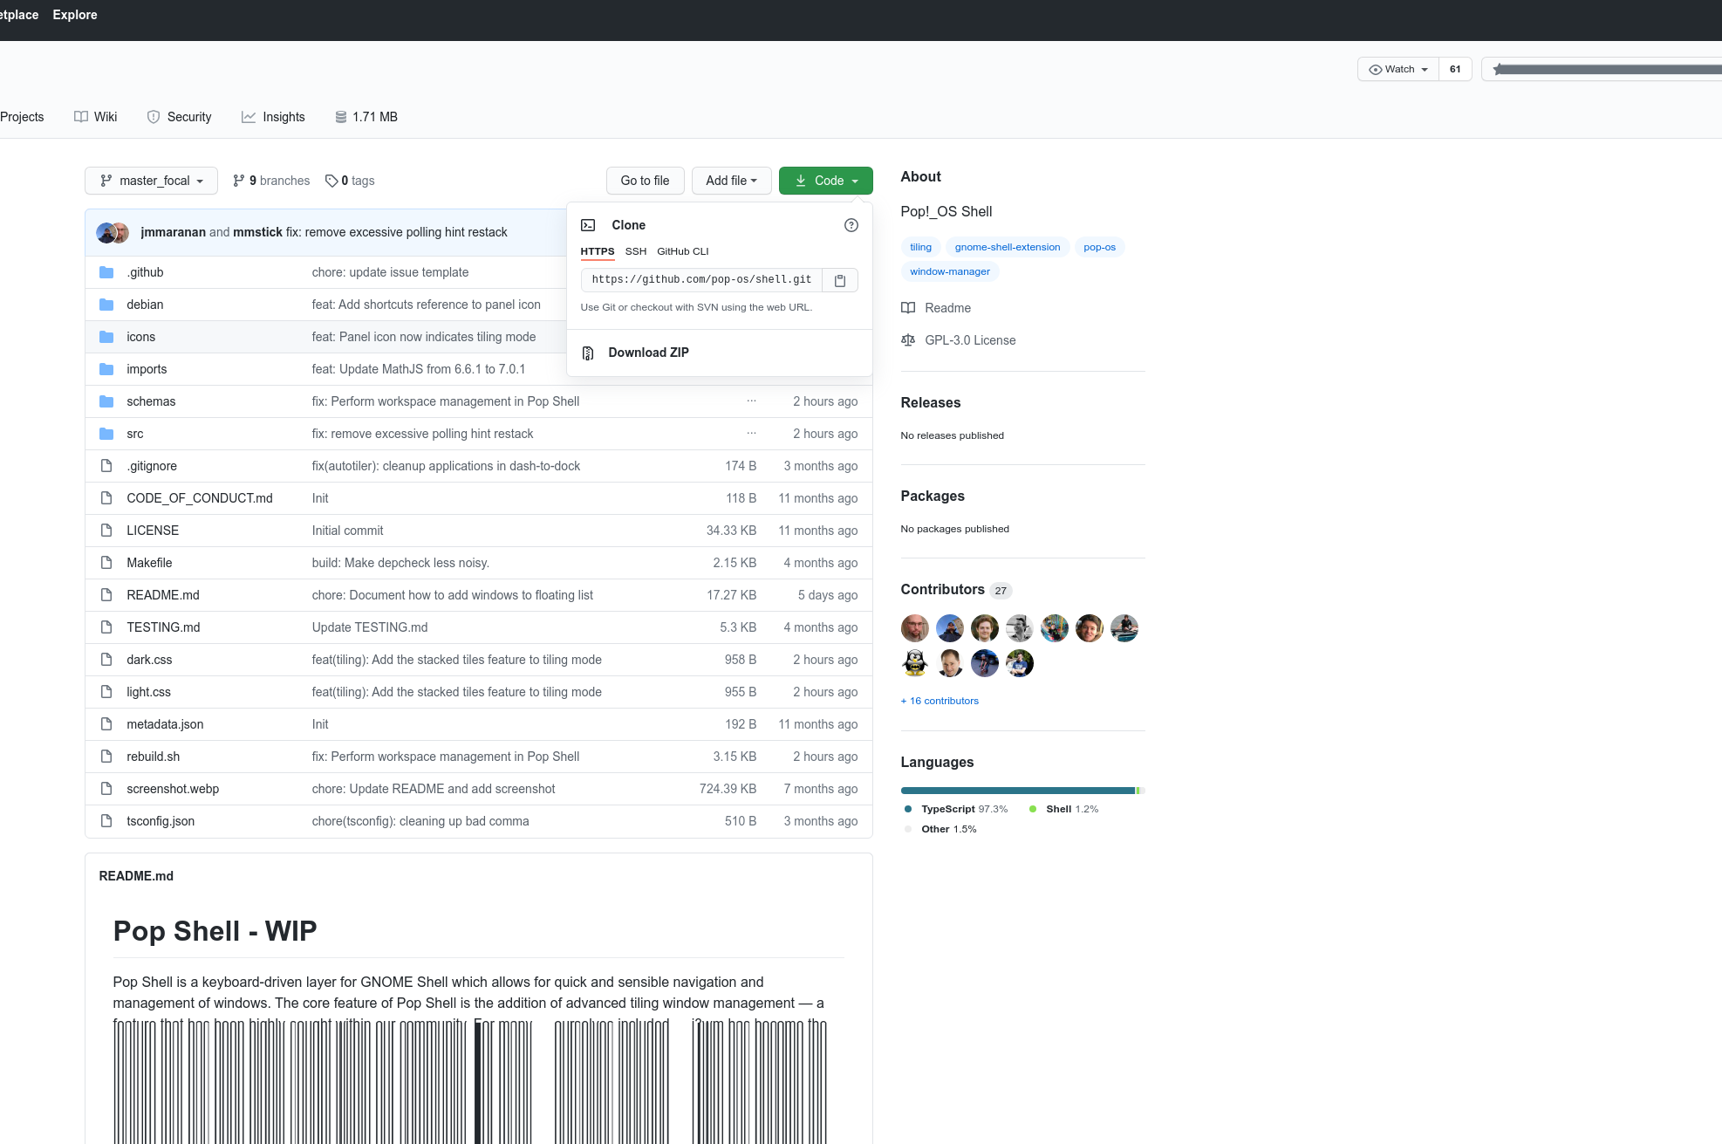Switch to the GitHub CLI tab
The width and height of the screenshot is (1722, 1144).
pos(683,251)
